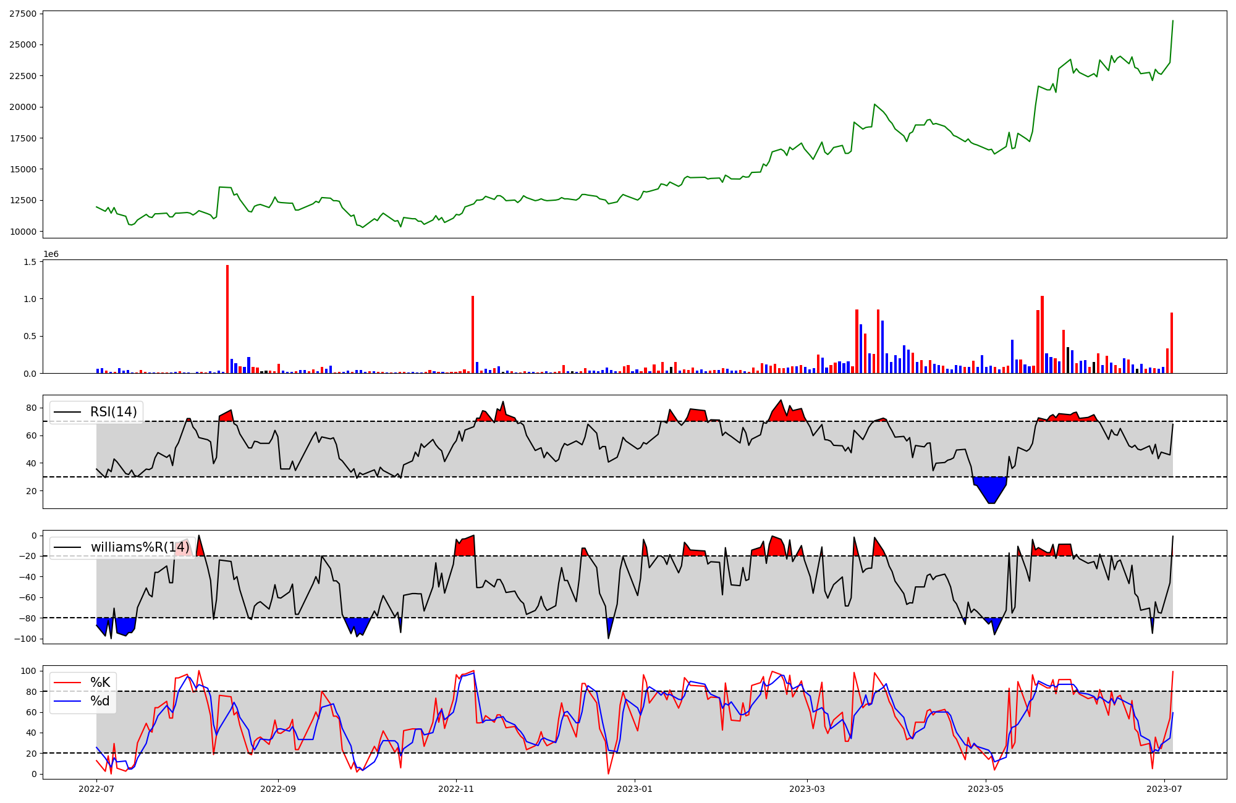1236x803 pixels.
Task: Click the -100 tick on Williams %R axis
Action: (x=25, y=639)
